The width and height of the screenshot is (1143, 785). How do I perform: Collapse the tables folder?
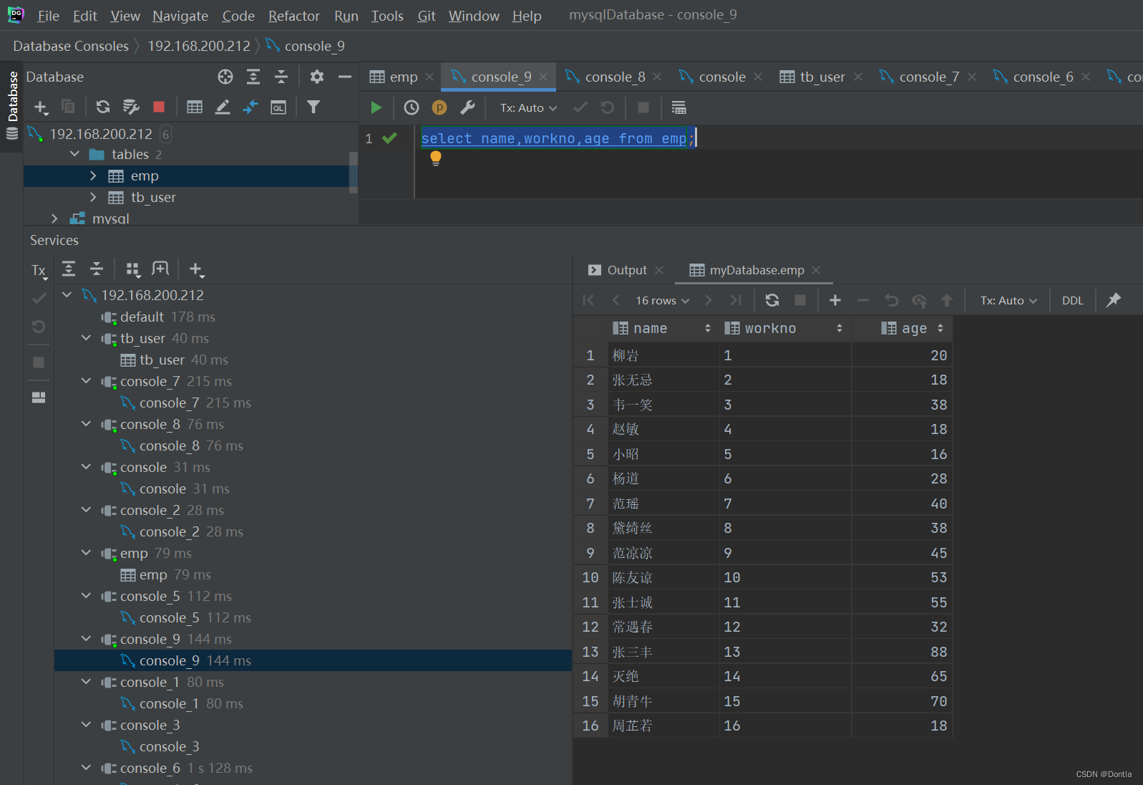tap(74, 154)
